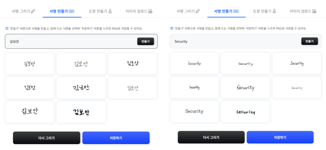Click the keyboard icon beside 서명 만들기 in the left panel

[71, 11]
